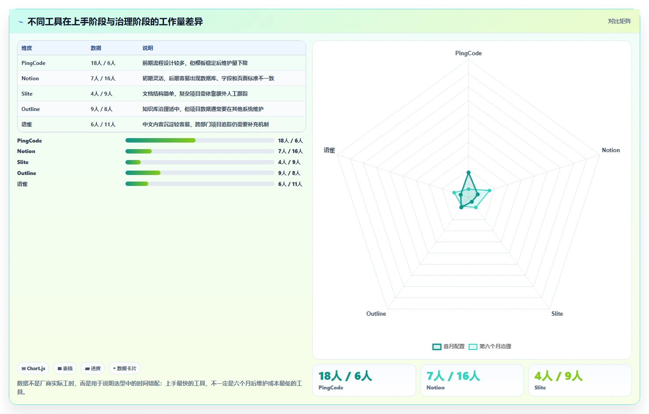The height and width of the screenshot is (414, 649).
Task: Select the 数据卡片 chip
Action: 125,368
